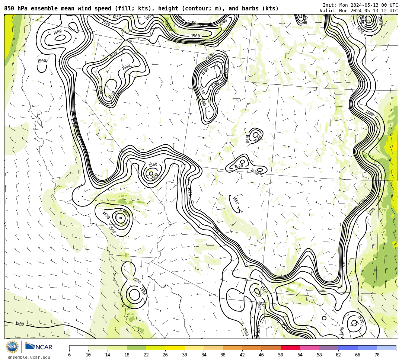Image resolution: width=402 pixels, height=362 pixels.
Task: Click the Init: Mon 2024-05-13 00 UTC text
Action: pyautogui.click(x=360, y=5)
